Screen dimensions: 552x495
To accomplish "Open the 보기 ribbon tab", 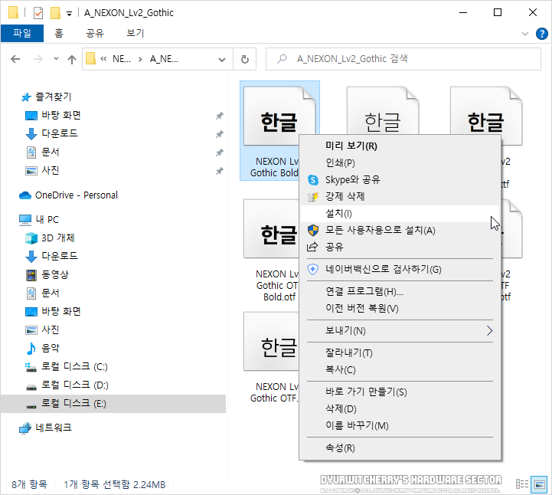I will (x=136, y=34).
